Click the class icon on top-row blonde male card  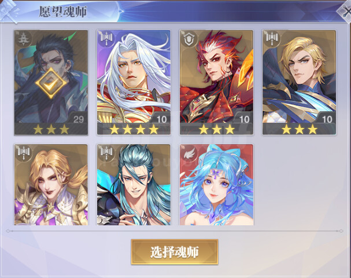[x=272, y=37]
